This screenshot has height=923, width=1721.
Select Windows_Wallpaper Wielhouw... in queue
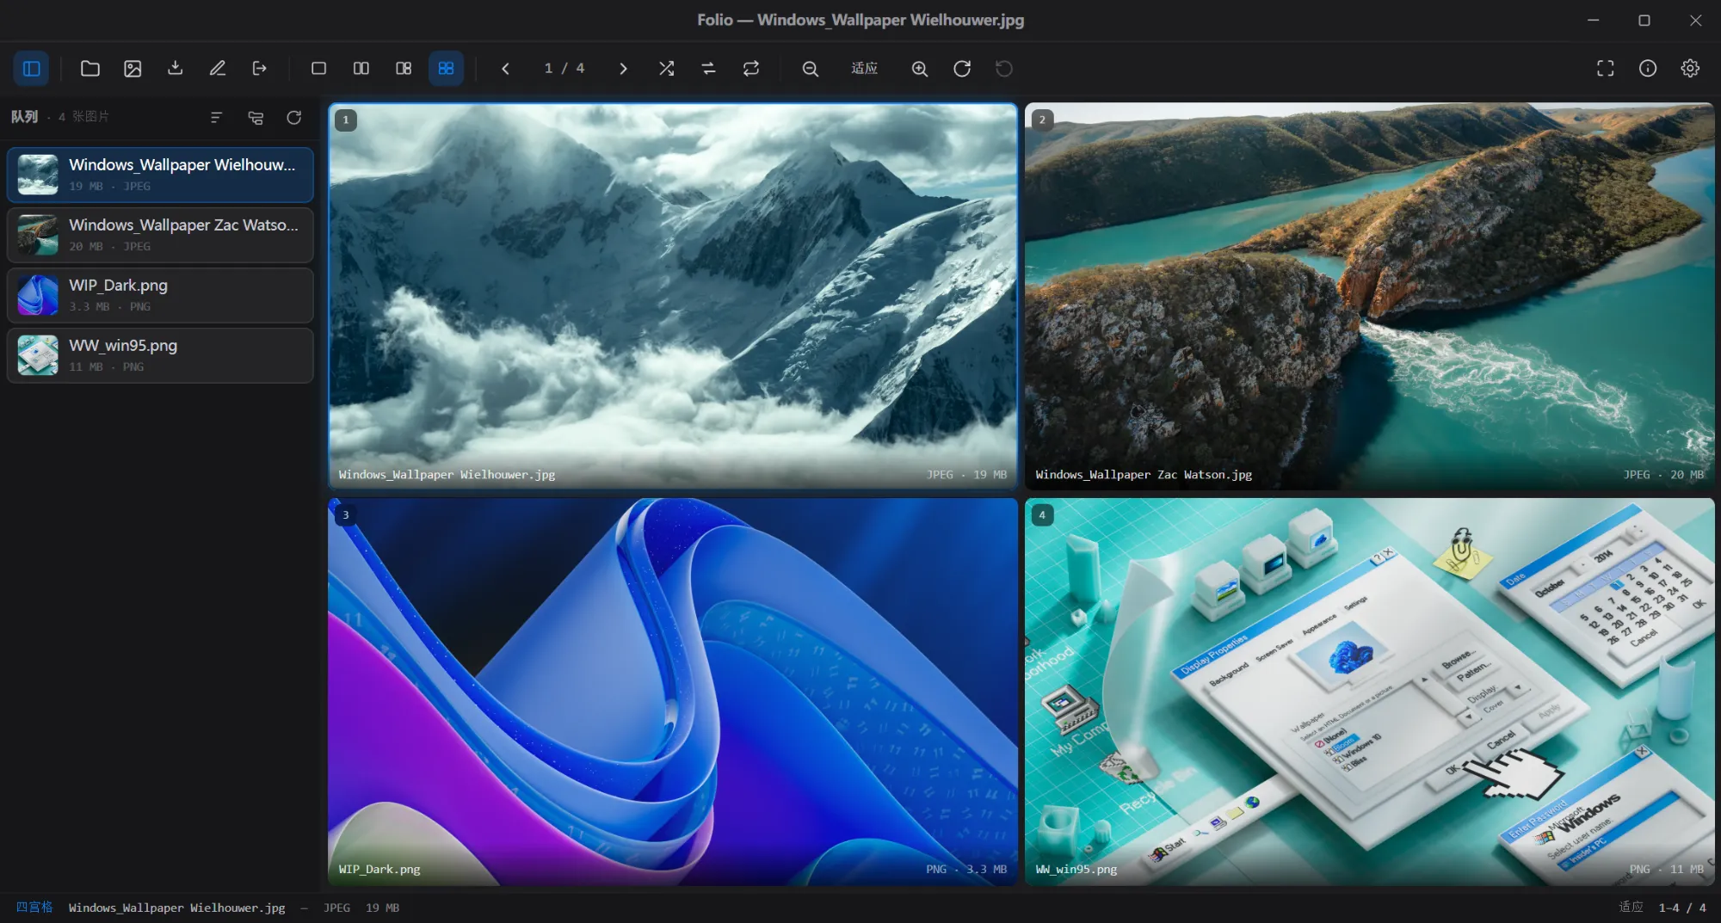[160, 175]
